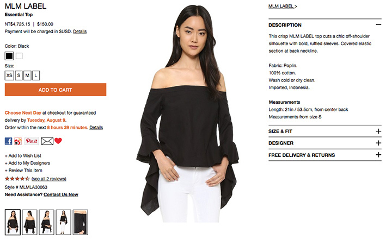Expand Free Delivery & Returns section
Viewport: 386px width, 239px height.
[378, 155]
